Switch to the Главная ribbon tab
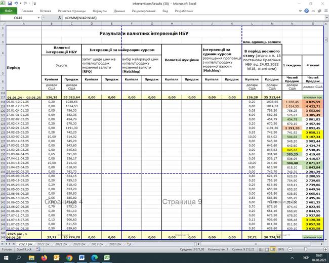The image size is (329, 263). [x=27, y=11]
